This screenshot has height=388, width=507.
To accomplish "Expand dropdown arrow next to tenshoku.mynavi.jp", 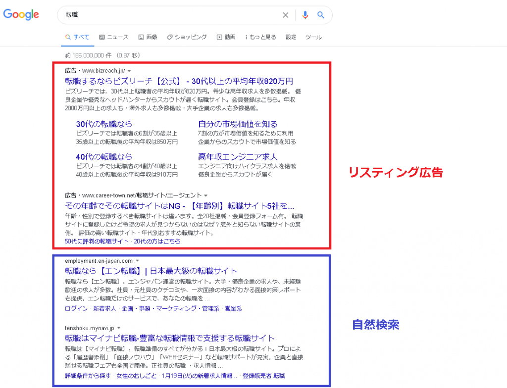I will 119,328.
